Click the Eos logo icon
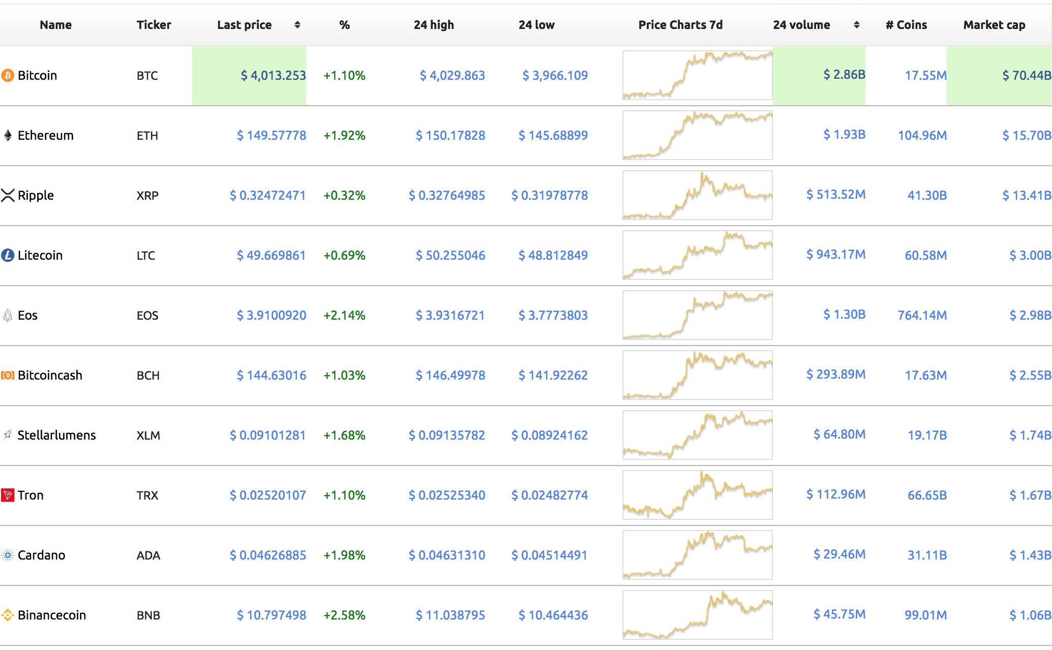The height and width of the screenshot is (650, 1052). click(x=8, y=316)
